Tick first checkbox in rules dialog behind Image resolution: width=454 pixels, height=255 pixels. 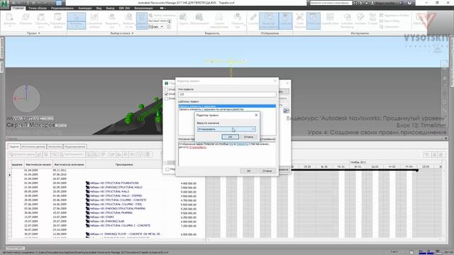coord(166,90)
